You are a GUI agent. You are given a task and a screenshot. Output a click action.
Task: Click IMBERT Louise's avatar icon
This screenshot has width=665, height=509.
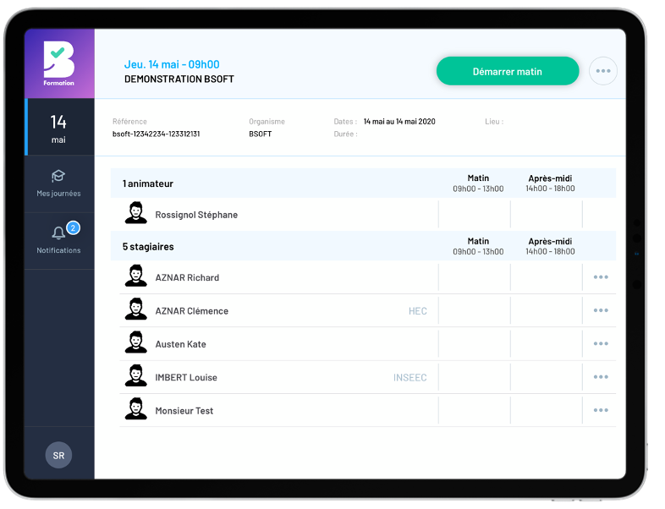(x=135, y=375)
